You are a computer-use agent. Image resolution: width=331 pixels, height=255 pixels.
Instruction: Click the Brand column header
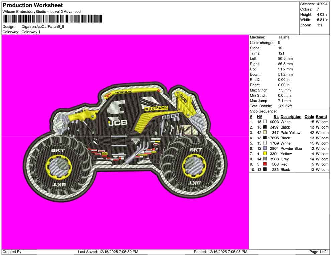point(321,116)
